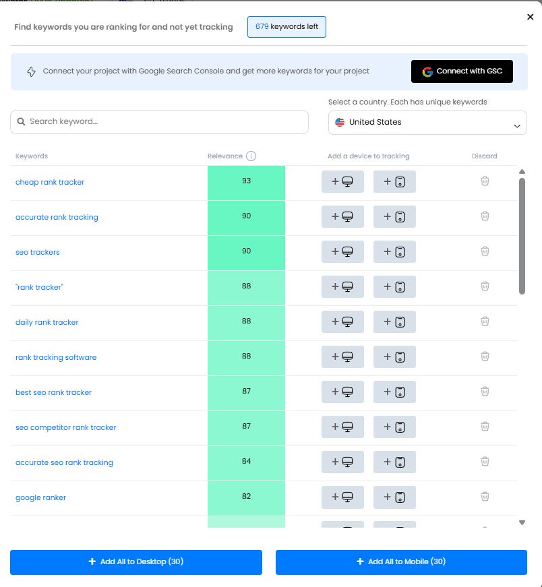This screenshot has height=587, width=542.
Task: Open the 'cheap rank tracker' keyword link
Action: tap(50, 182)
